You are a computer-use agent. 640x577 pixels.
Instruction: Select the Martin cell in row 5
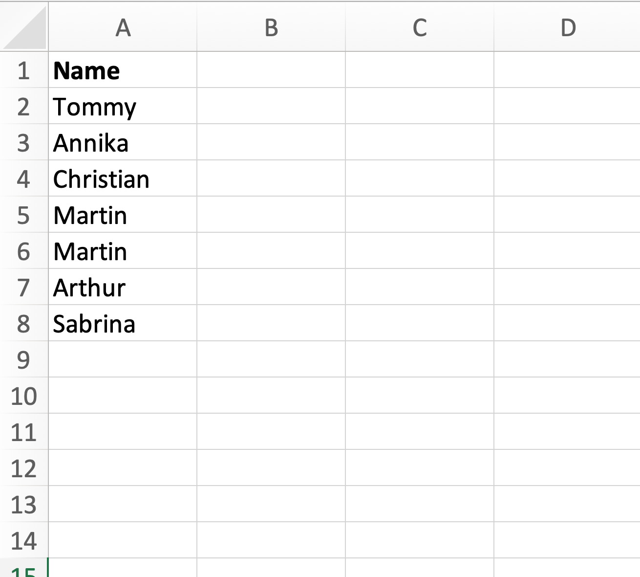pos(123,215)
